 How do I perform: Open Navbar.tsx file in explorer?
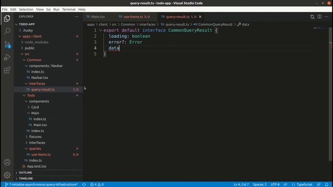pos(40,77)
